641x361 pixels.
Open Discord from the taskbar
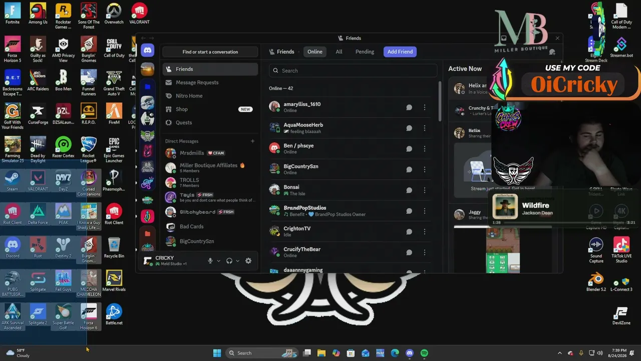(410, 353)
